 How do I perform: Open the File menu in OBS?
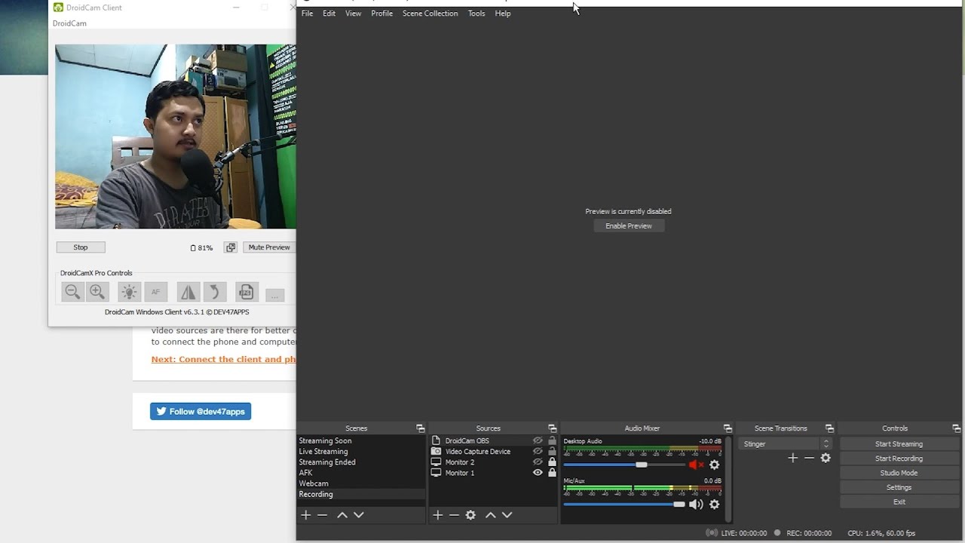[x=307, y=14]
